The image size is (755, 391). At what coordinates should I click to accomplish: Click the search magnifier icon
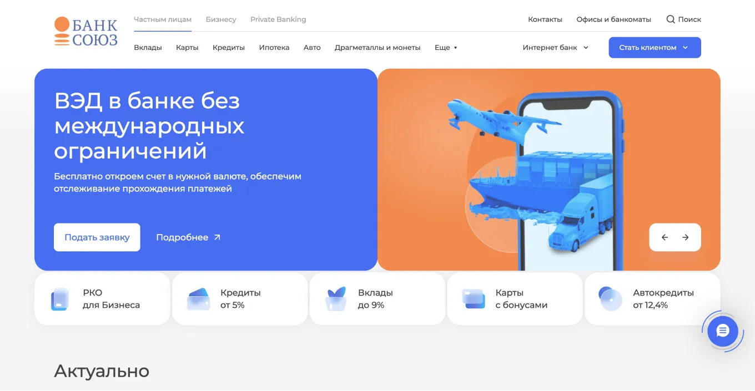(671, 19)
